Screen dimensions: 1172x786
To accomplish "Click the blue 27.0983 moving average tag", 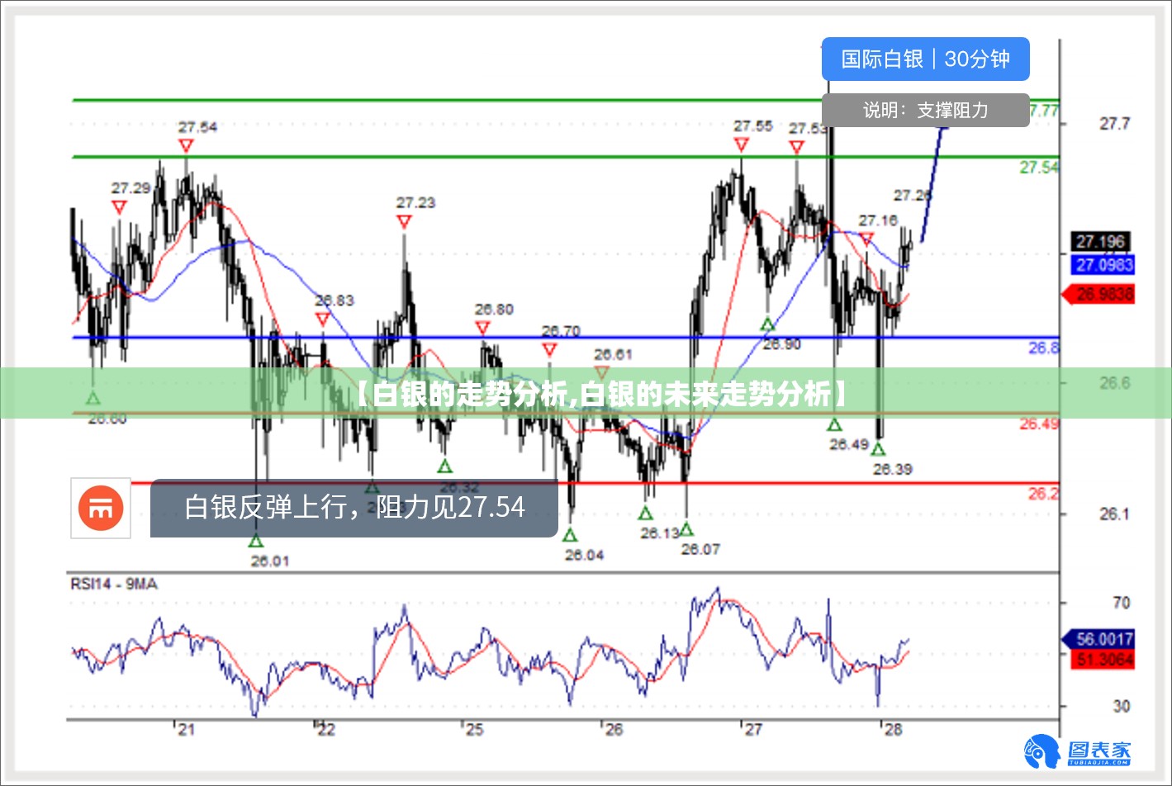I will click(1103, 265).
